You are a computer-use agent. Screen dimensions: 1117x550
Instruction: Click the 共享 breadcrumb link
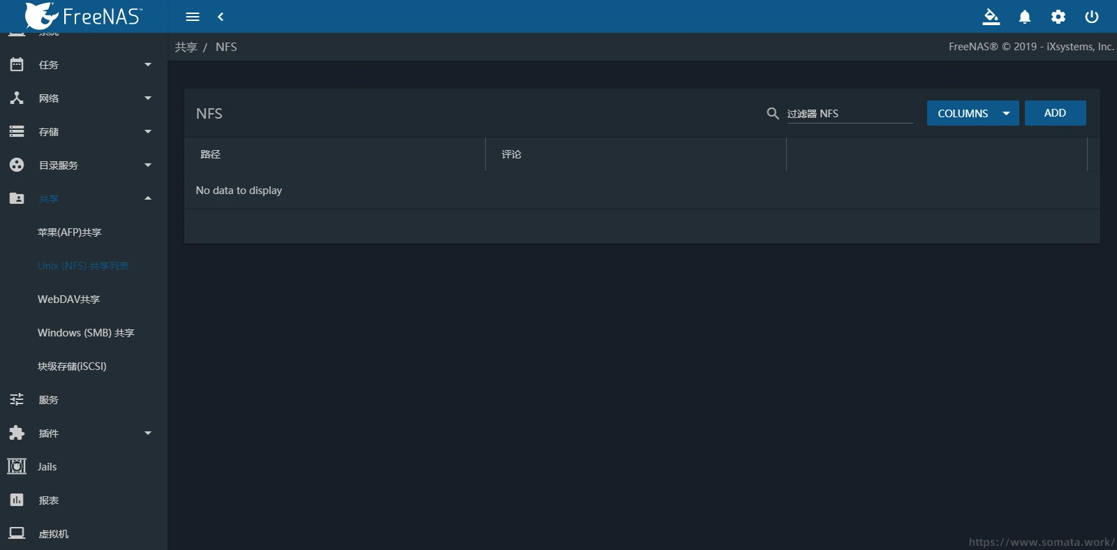click(186, 47)
